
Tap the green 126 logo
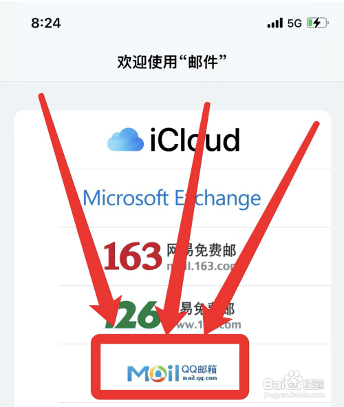(132, 315)
